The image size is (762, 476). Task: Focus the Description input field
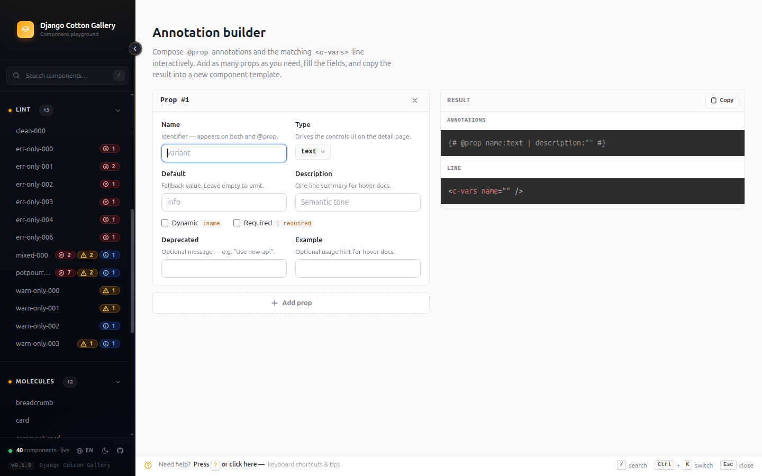pos(358,202)
